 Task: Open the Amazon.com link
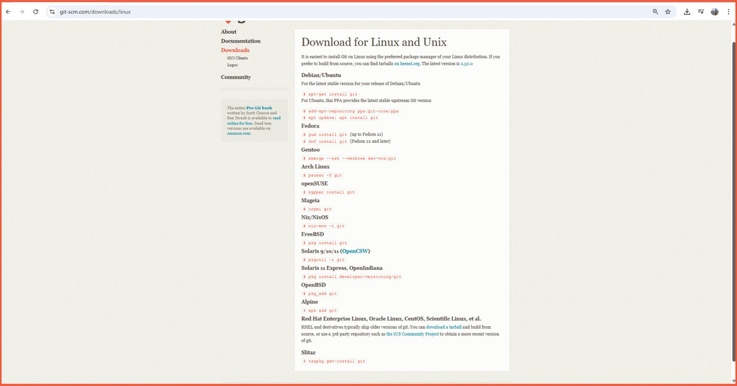[x=239, y=134]
